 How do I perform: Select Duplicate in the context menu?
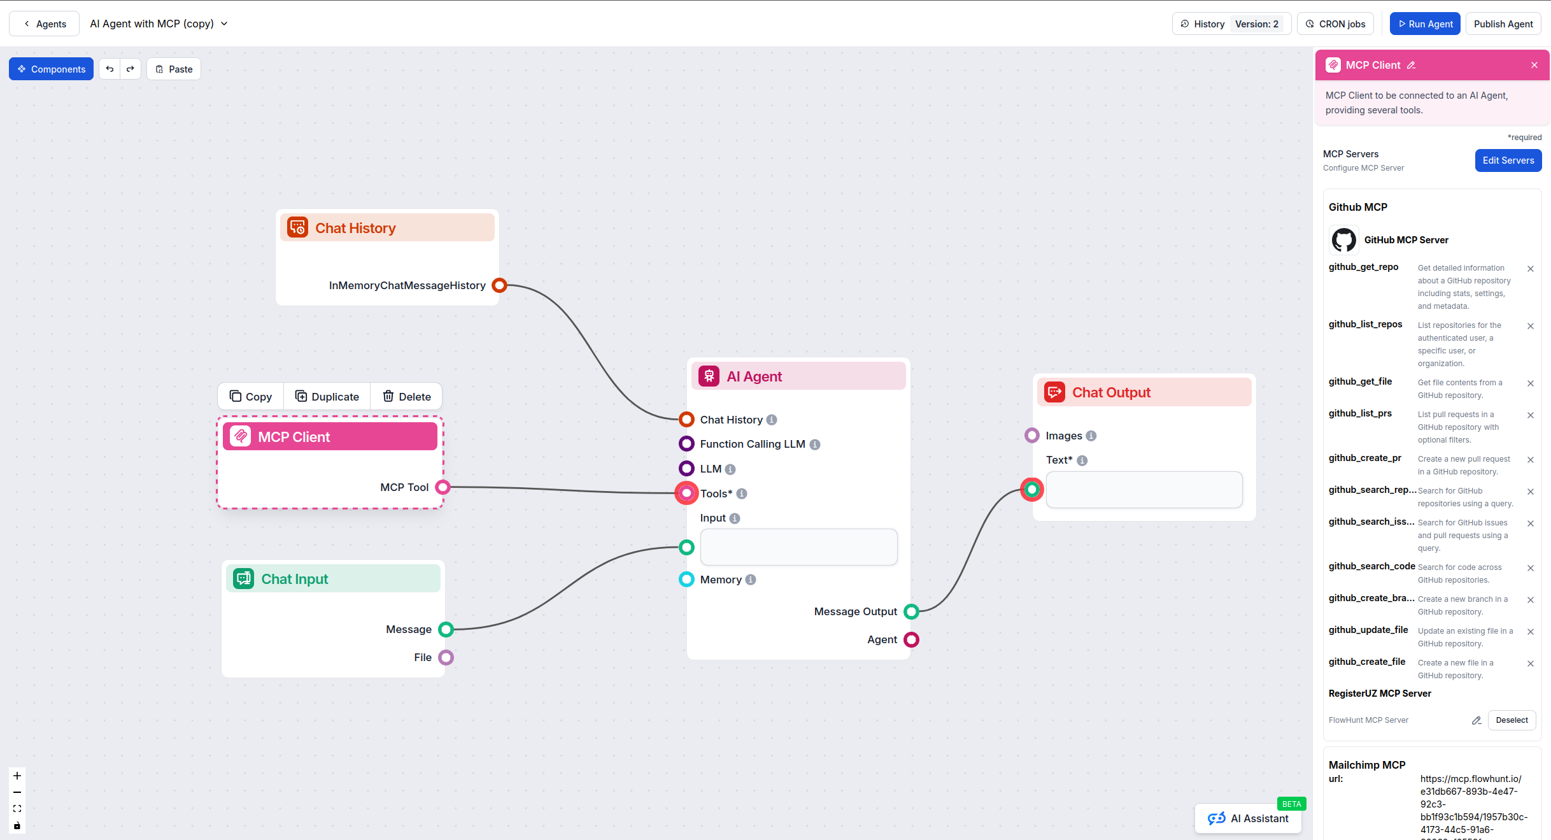[x=327, y=396]
